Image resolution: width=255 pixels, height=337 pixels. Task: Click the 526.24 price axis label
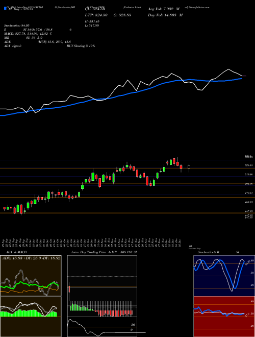249,165
